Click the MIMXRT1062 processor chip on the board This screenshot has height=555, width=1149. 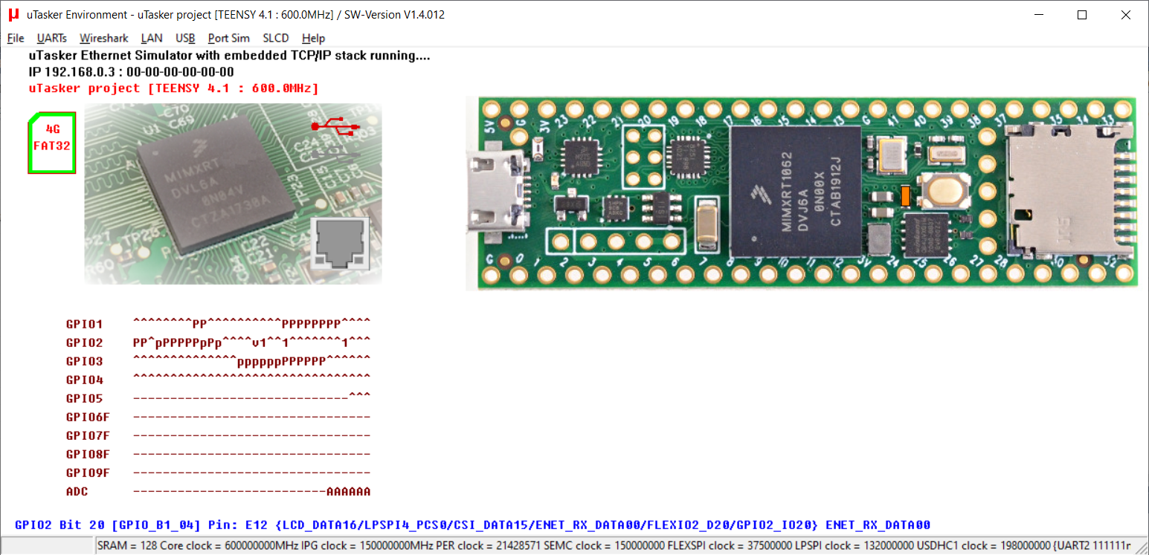click(x=795, y=192)
